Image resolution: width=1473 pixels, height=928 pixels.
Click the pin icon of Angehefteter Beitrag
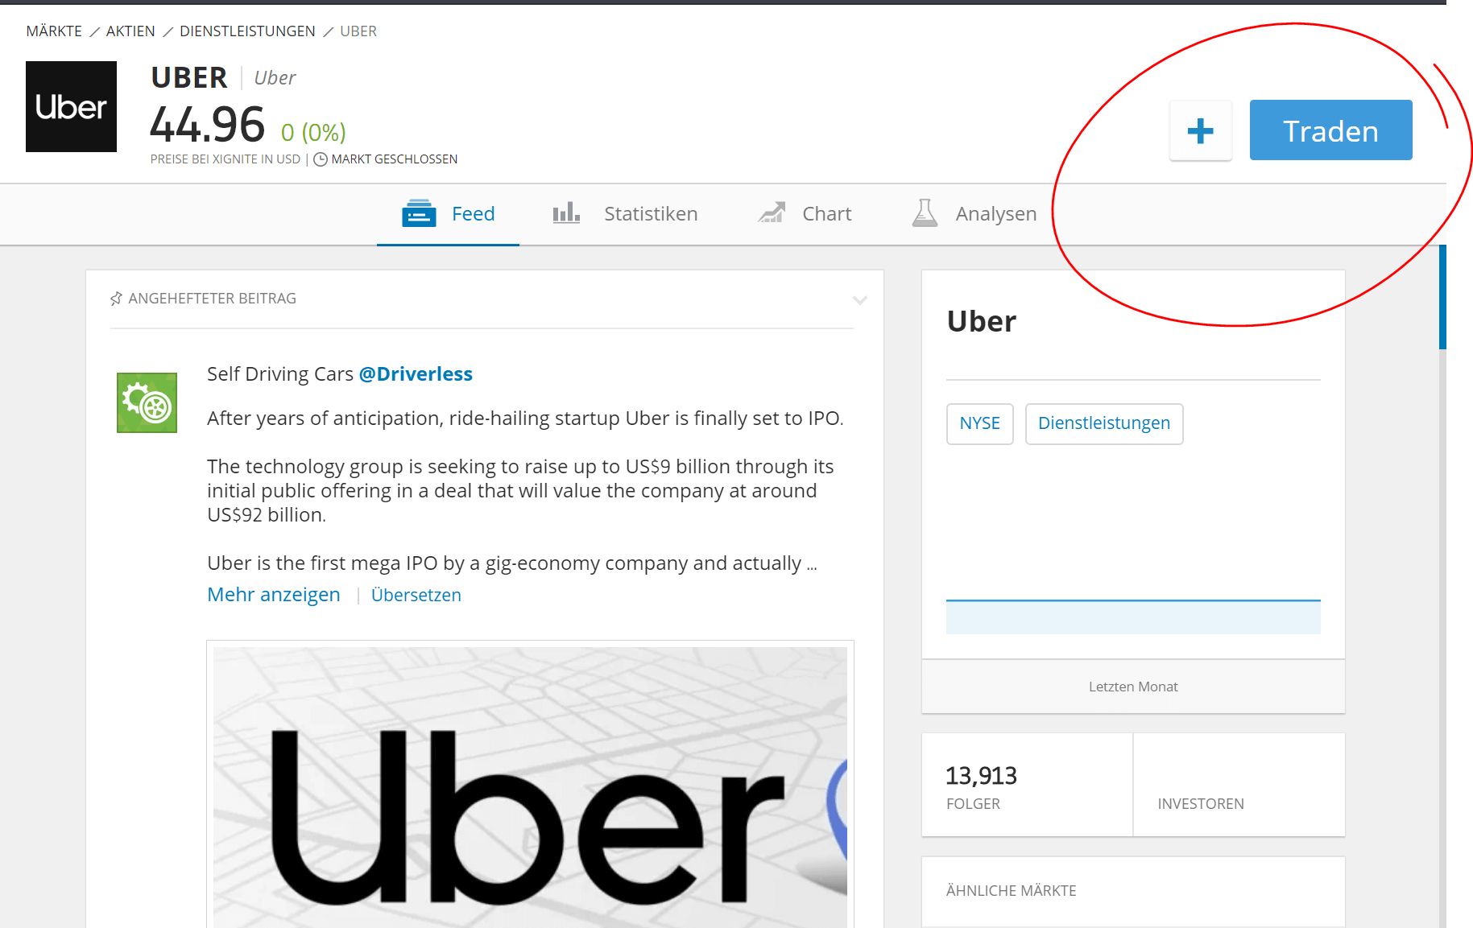click(x=116, y=299)
